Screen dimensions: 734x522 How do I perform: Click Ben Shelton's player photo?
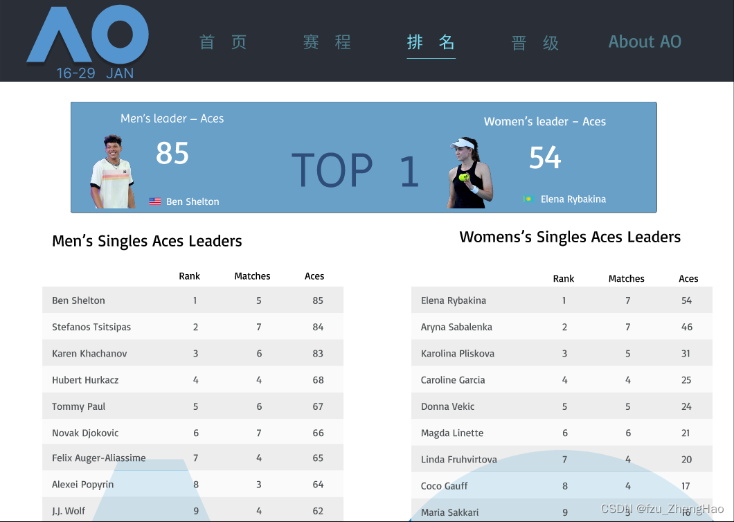112,172
